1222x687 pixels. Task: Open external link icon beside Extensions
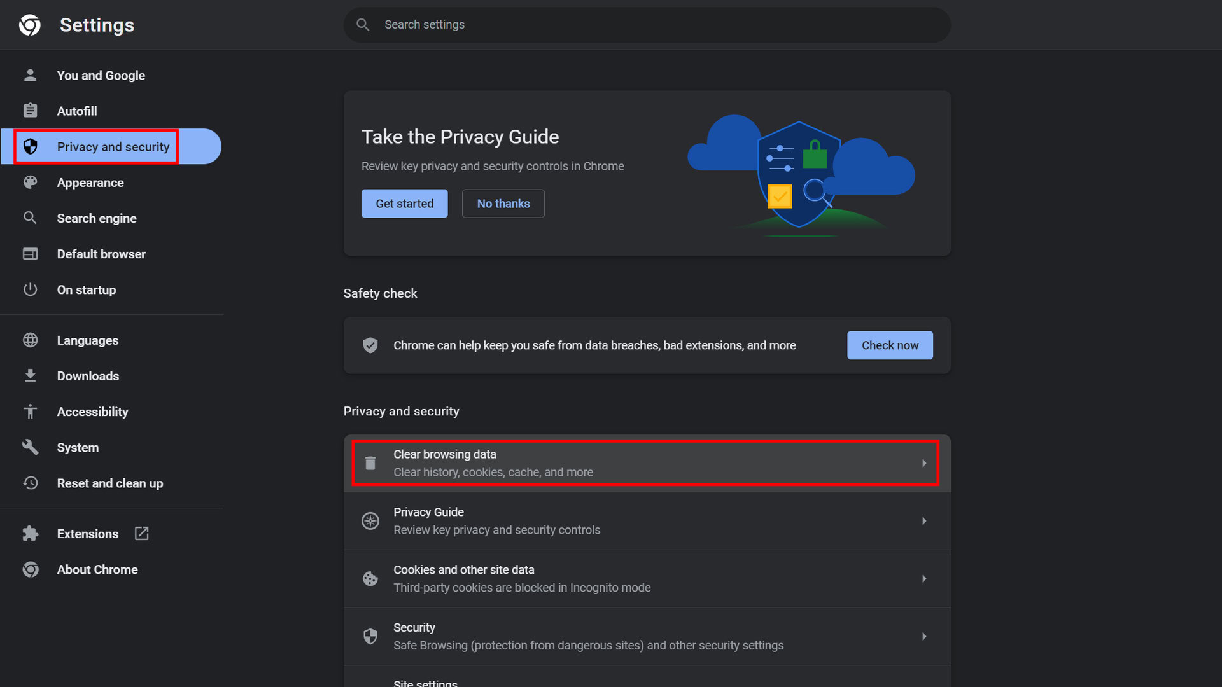142,534
